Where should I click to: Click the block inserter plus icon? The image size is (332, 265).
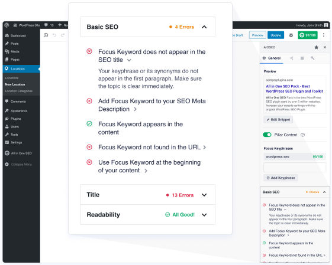46,35
